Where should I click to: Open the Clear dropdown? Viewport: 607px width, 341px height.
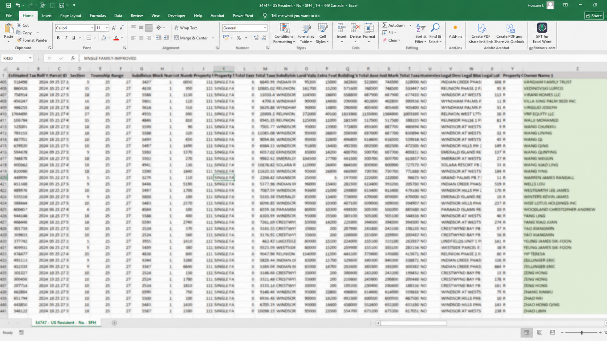tap(391, 40)
